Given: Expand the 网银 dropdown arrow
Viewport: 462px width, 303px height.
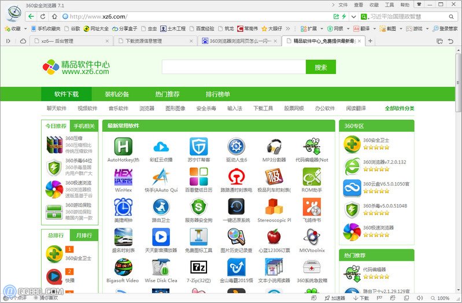Looking at the screenshot, I should point(348,28).
